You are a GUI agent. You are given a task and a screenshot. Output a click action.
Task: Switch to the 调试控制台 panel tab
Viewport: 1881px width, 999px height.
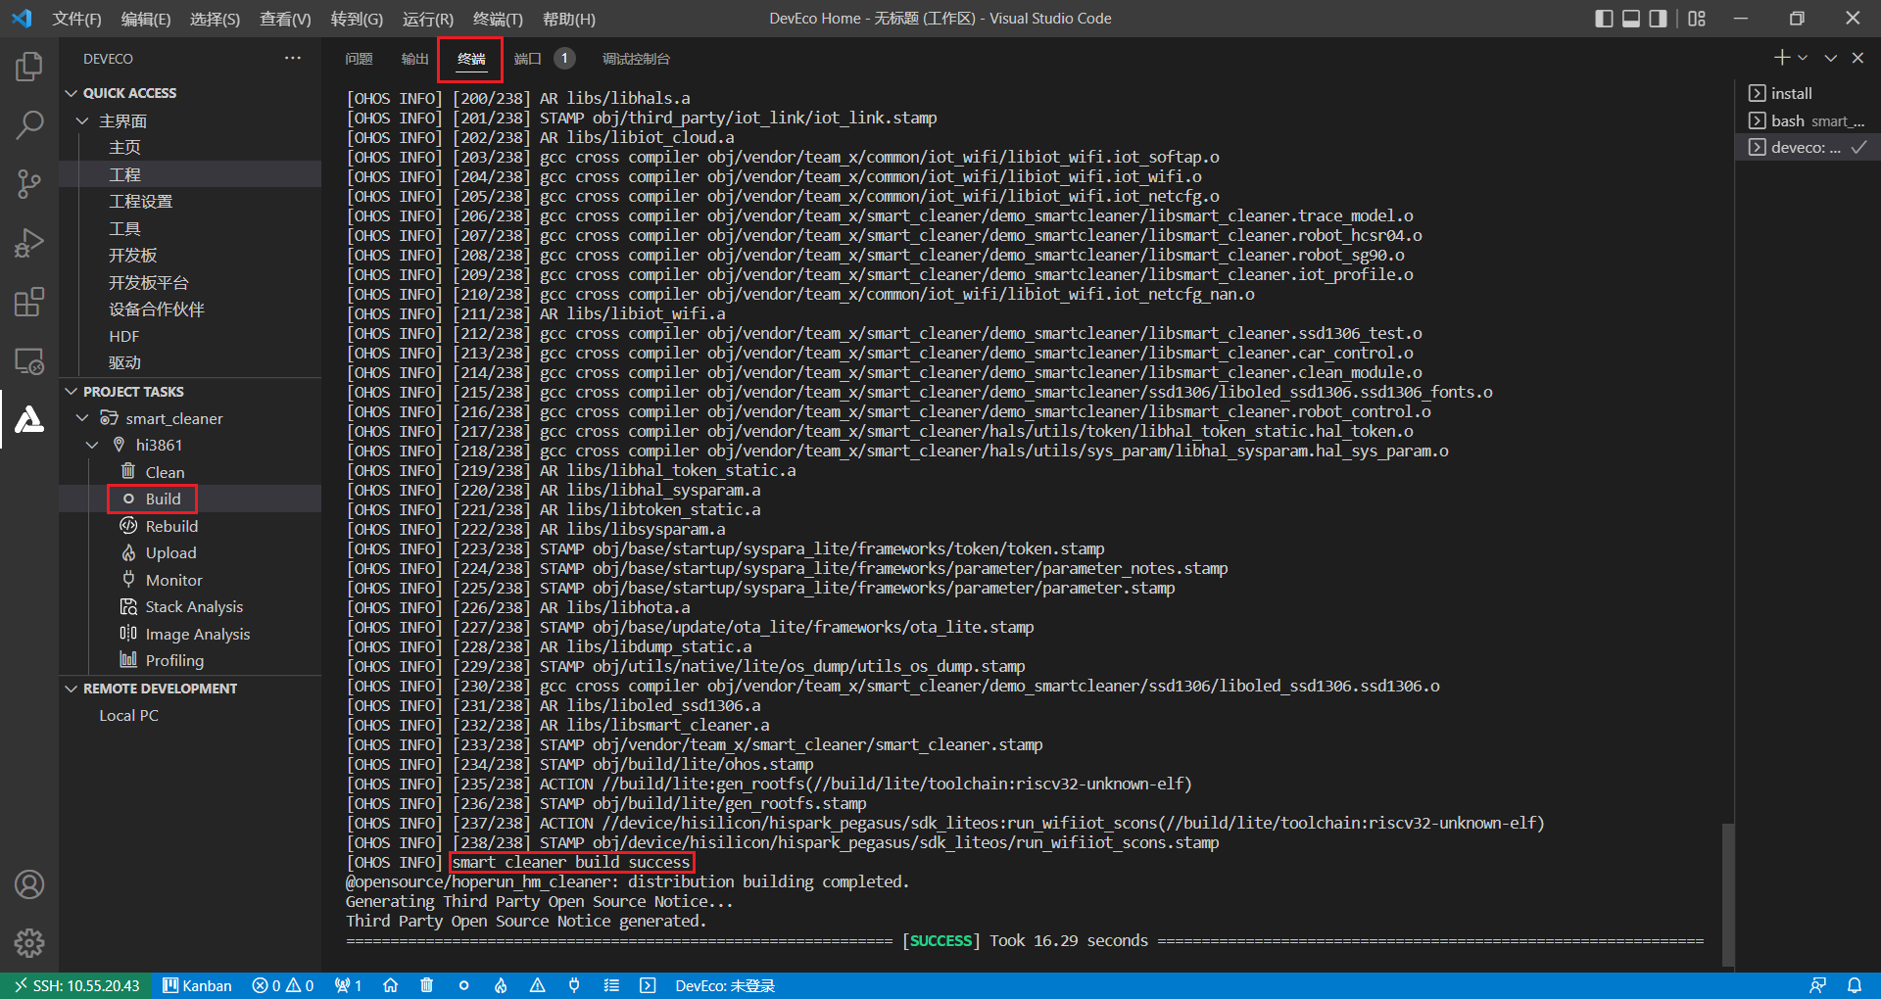(x=636, y=59)
